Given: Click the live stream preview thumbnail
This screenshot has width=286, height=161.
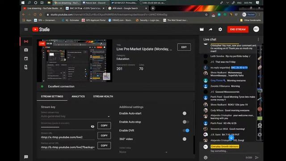Looking at the screenshot, I should (x=75, y=61).
